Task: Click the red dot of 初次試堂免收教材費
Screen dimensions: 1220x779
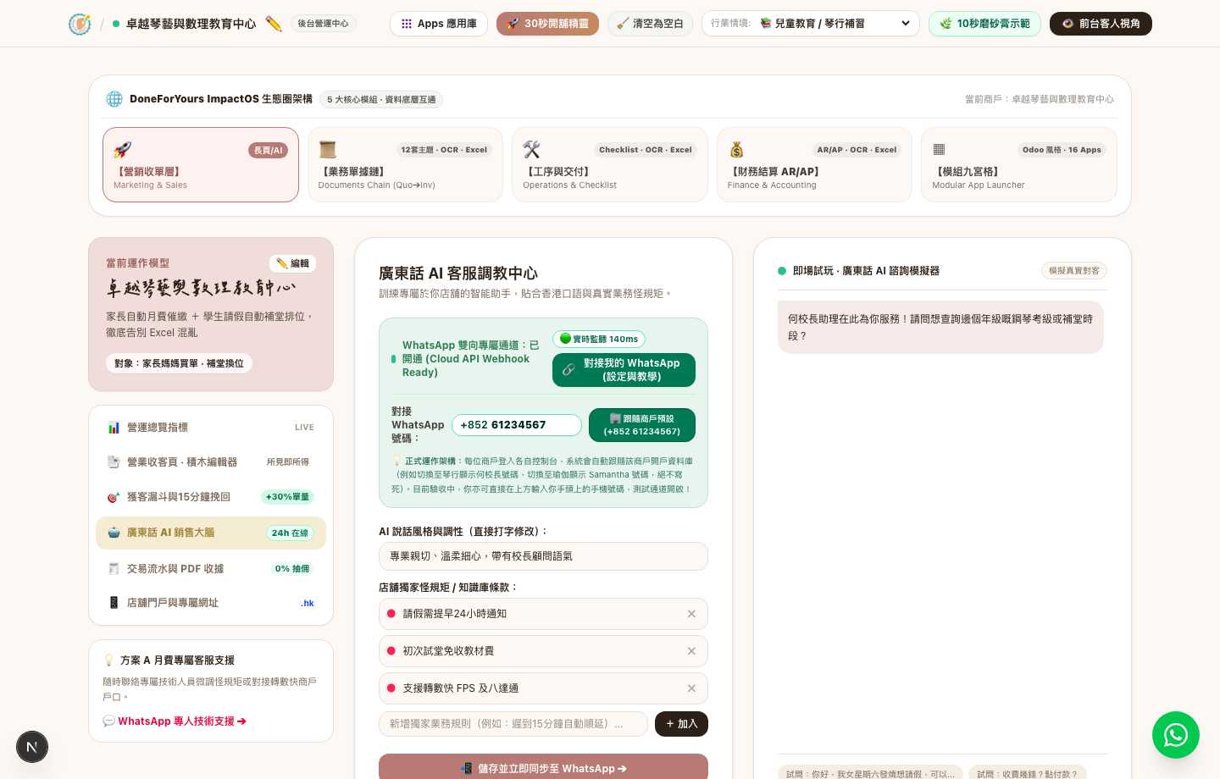Action: (x=391, y=651)
